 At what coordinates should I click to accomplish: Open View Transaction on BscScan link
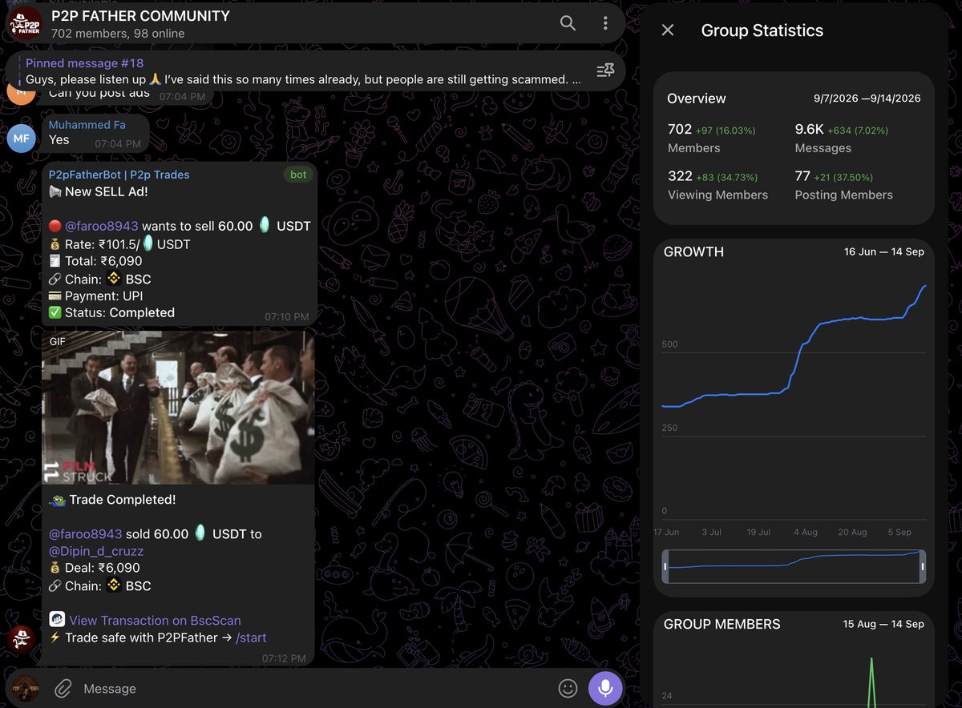point(155,621)
